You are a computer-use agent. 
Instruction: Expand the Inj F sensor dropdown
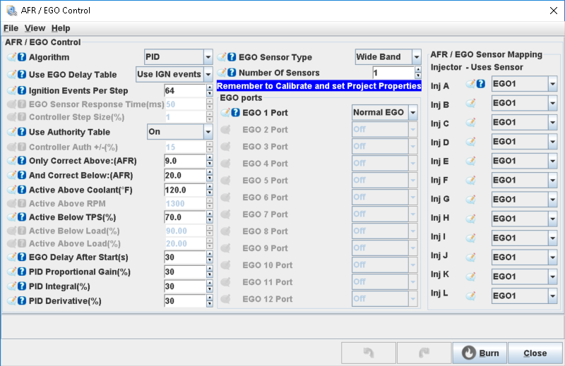click(552, 181)
